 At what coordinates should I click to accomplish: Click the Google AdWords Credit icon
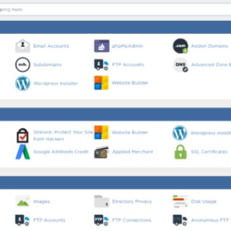pos(23,152)
